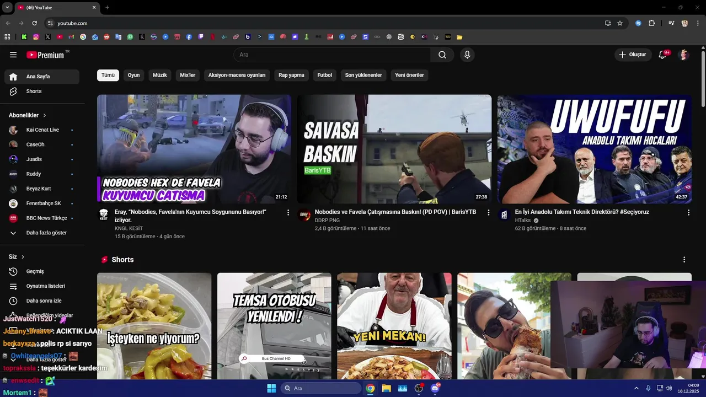
Task: Select the Futbol filter chip
Action: click(325, 75)
